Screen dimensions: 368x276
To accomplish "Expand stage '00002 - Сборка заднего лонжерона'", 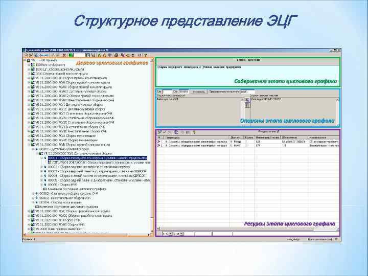I will (42, 167).
